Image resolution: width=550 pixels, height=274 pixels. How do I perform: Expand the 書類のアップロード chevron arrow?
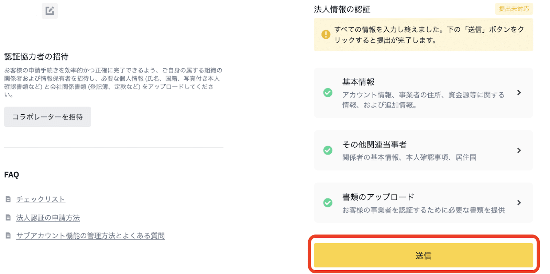click(x=519, y=203)
